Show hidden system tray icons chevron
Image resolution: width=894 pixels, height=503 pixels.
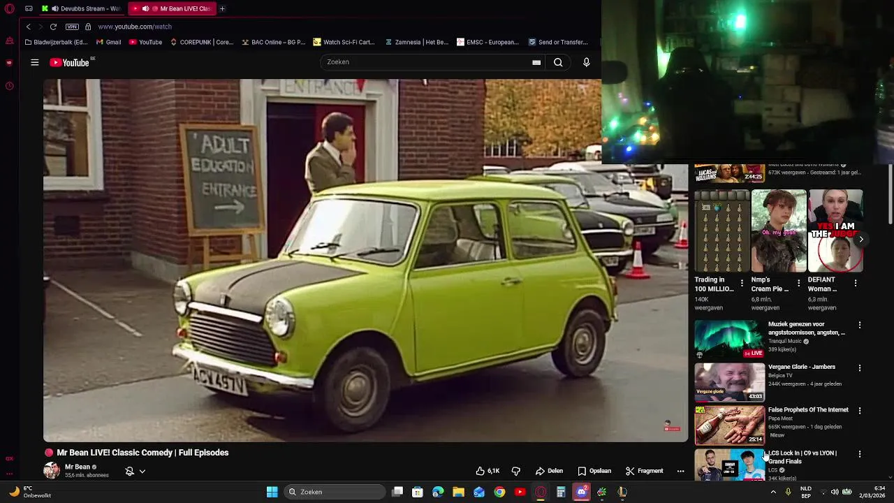coord(773,492)
